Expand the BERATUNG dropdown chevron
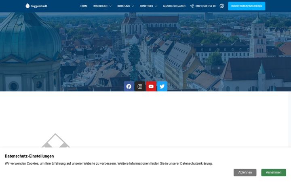Viewport: 291px width, 182px height. 133,6
